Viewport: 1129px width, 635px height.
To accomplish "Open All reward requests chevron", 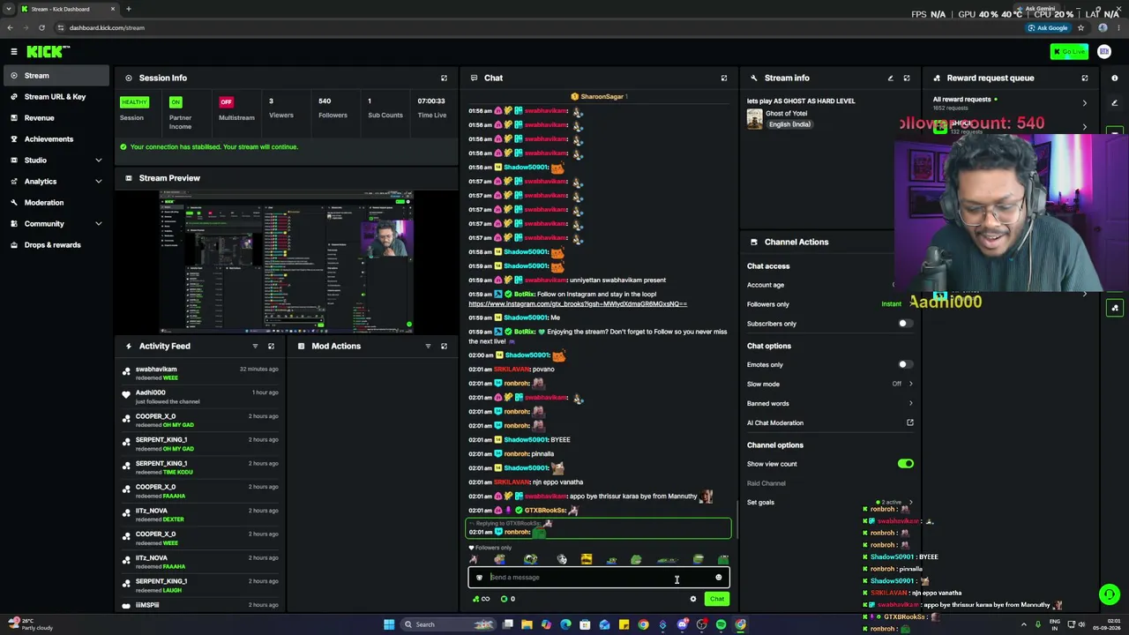I will pyautogui.click(x=1085, y=102).
